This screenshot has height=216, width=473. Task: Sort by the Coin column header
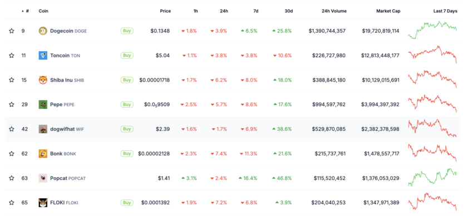43,11
